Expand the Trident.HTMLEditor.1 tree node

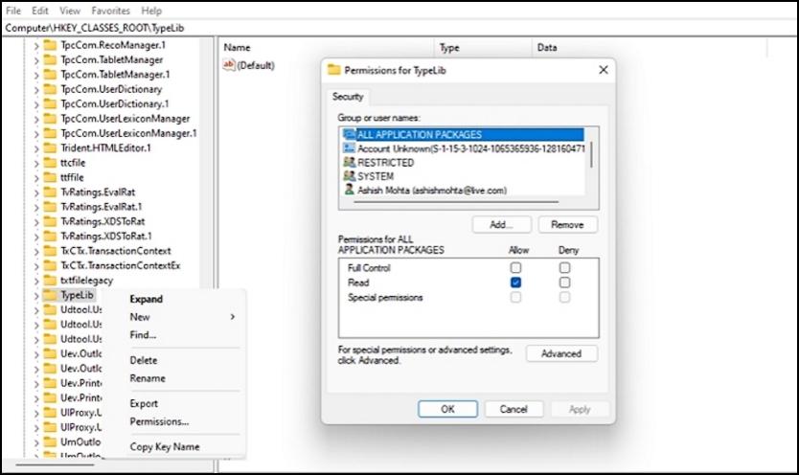coord(37,148)
